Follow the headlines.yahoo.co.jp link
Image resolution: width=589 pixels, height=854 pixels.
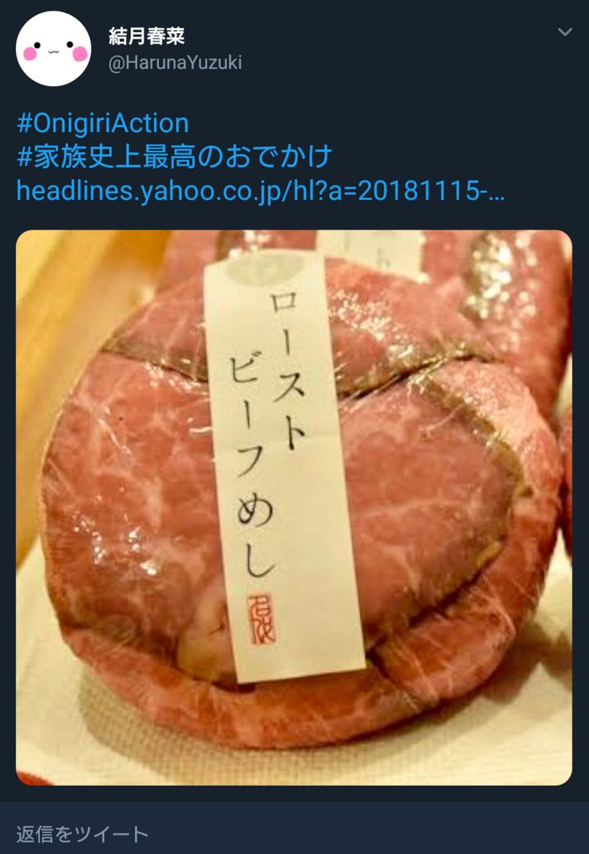pos(260,192)
